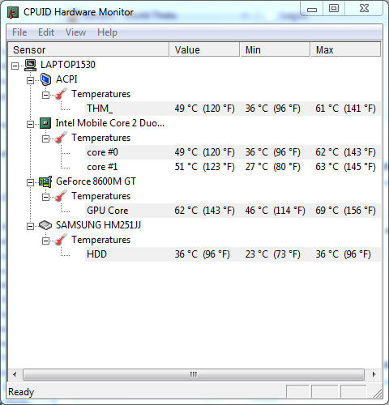
Task: Click GPU Core current value 62 °C (143 °F)
Action: click(204, 211)
